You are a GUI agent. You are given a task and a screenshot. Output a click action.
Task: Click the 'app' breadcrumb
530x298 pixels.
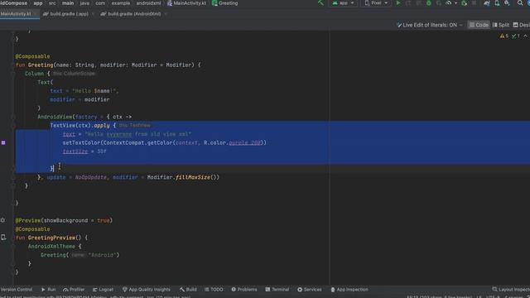point(38,3)
